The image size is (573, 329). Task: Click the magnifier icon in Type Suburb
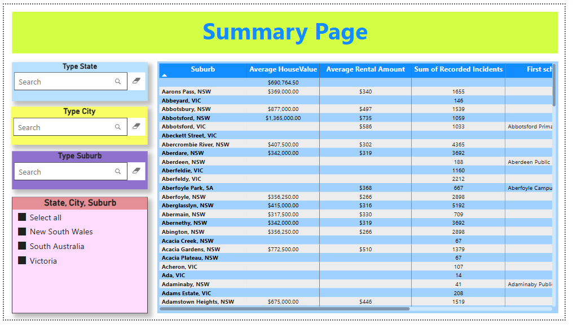pos(118,172)
